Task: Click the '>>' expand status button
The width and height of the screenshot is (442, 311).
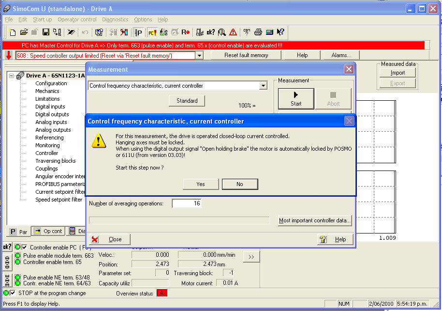Action: point(251,257)
